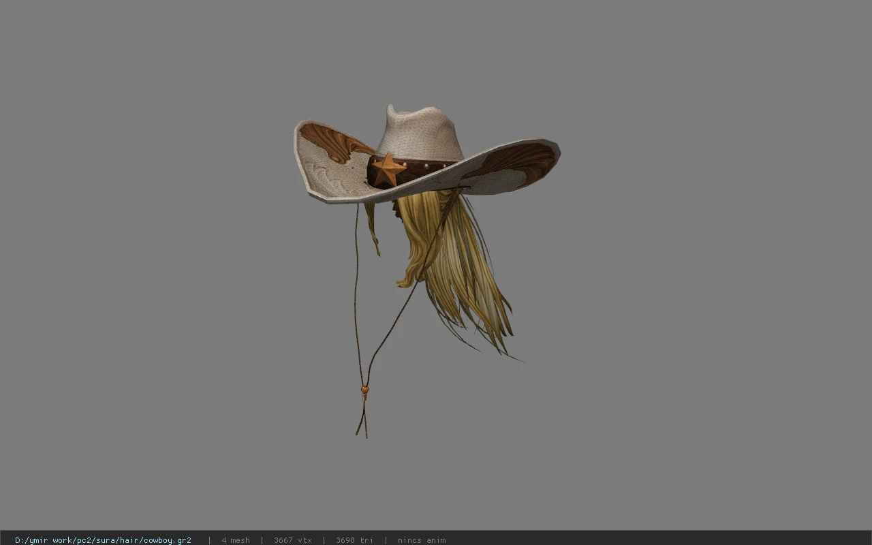Click the '3667 vtx' vertex count

pos(293,540)
